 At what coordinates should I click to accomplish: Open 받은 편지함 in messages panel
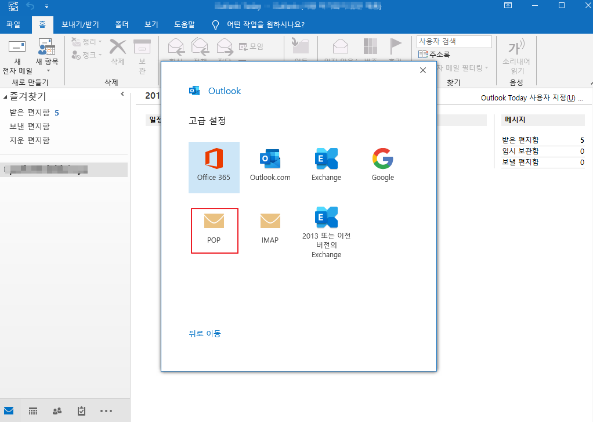click(520, 140)
